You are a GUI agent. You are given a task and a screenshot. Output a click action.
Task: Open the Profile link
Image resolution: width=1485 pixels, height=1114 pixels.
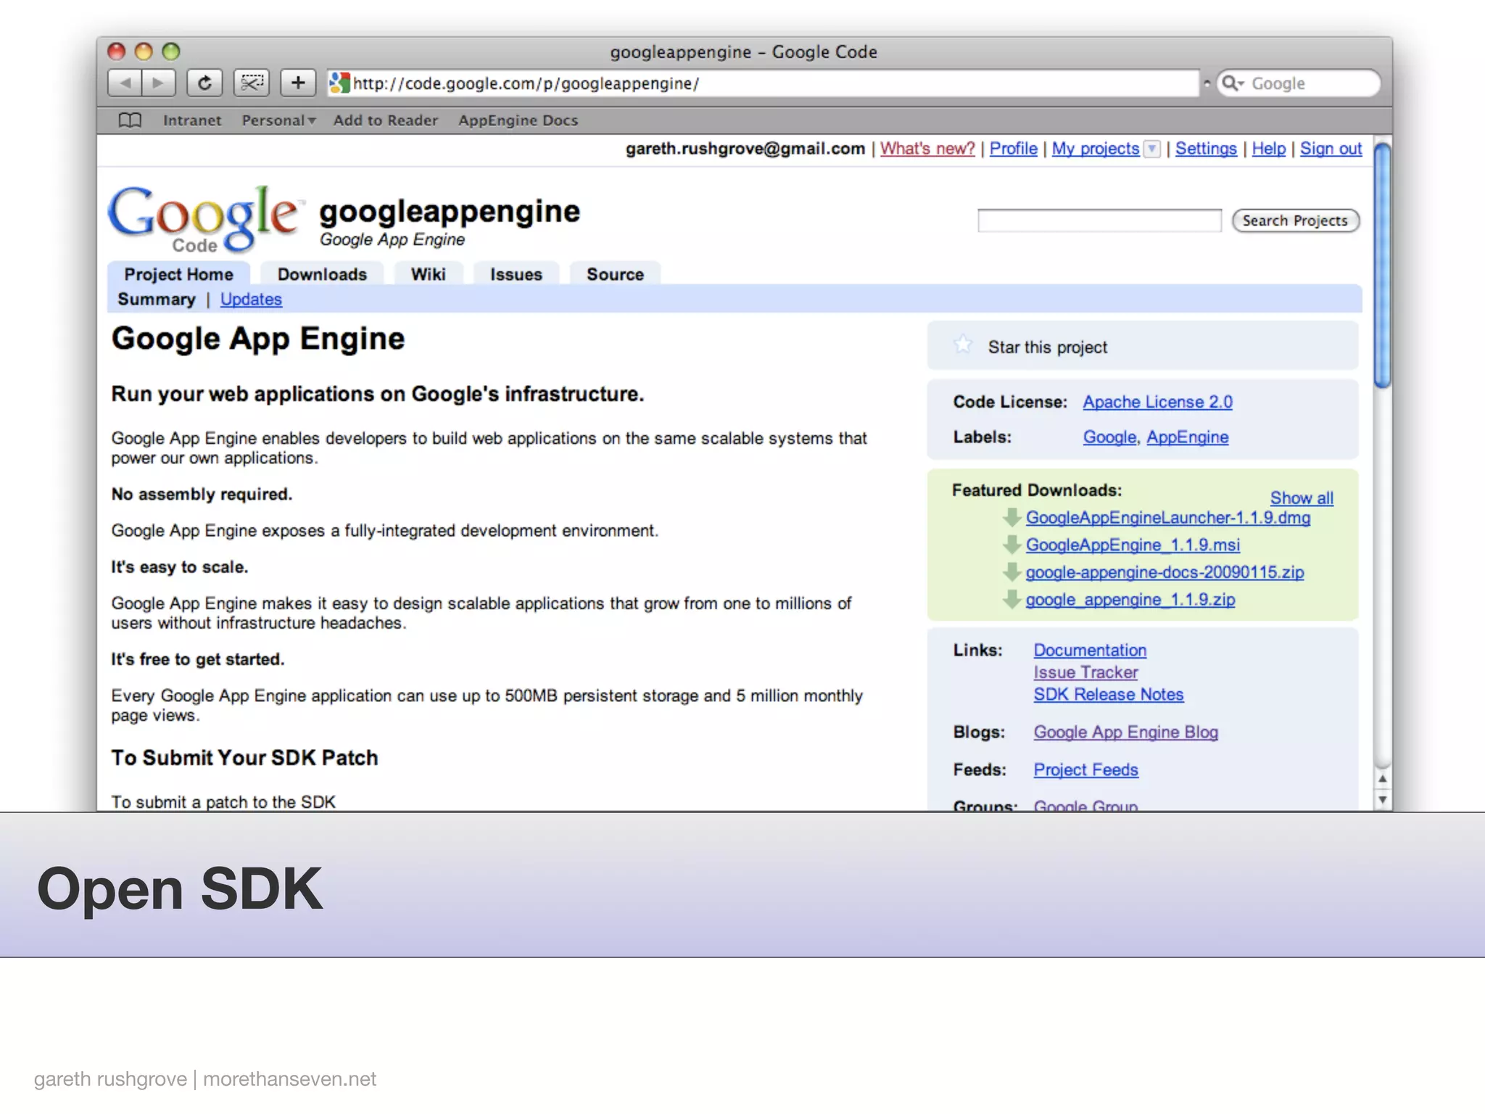(x=1013, y=149)
